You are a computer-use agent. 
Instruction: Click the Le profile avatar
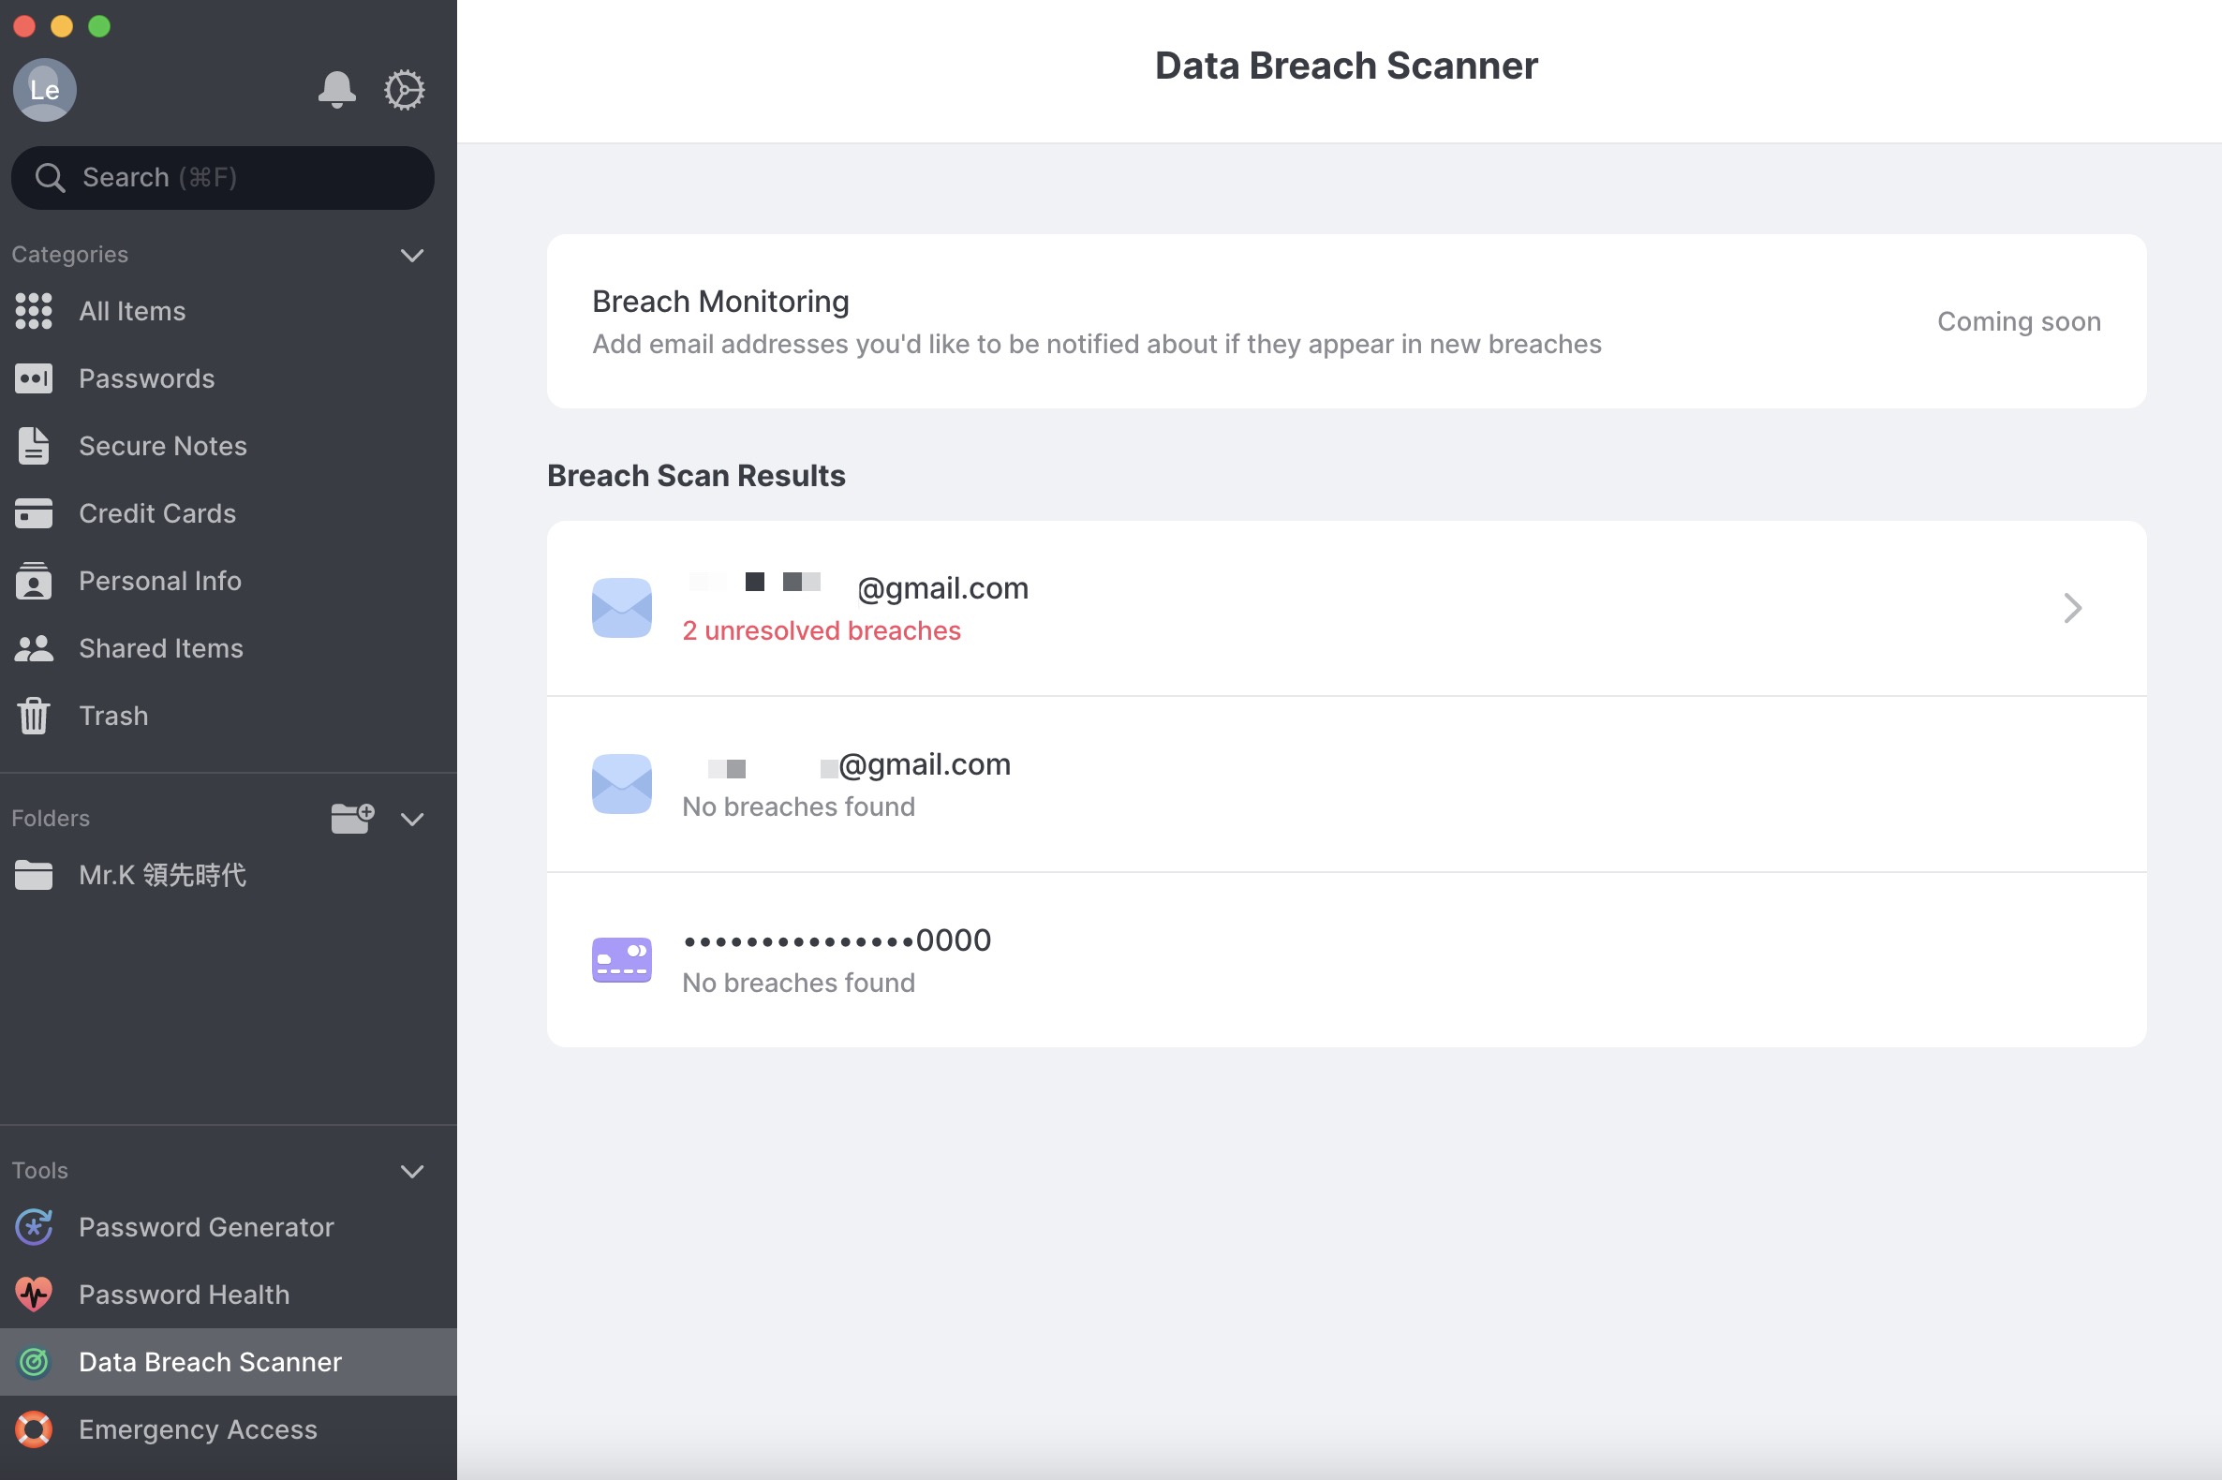[x=44, y=90]
